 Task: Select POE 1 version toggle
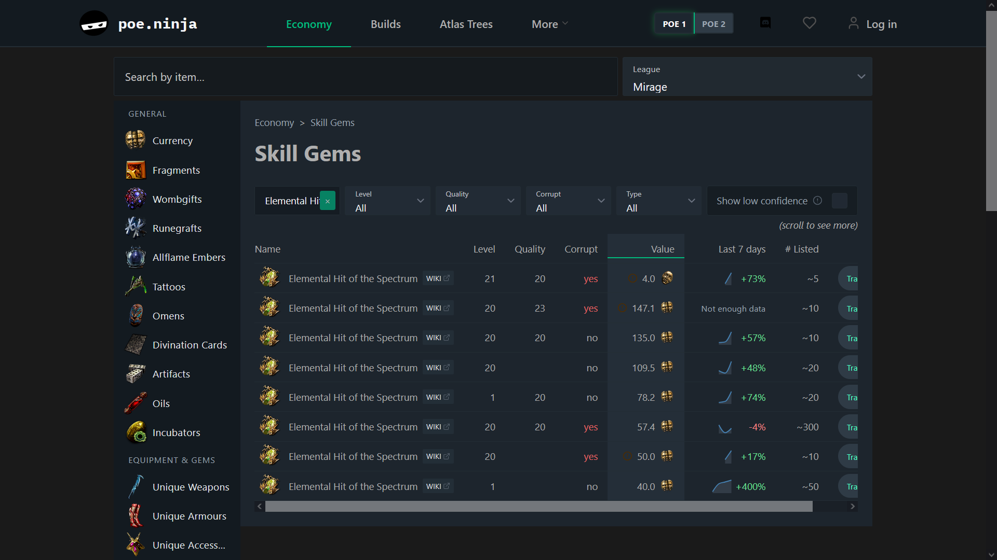tap(674, 24)
